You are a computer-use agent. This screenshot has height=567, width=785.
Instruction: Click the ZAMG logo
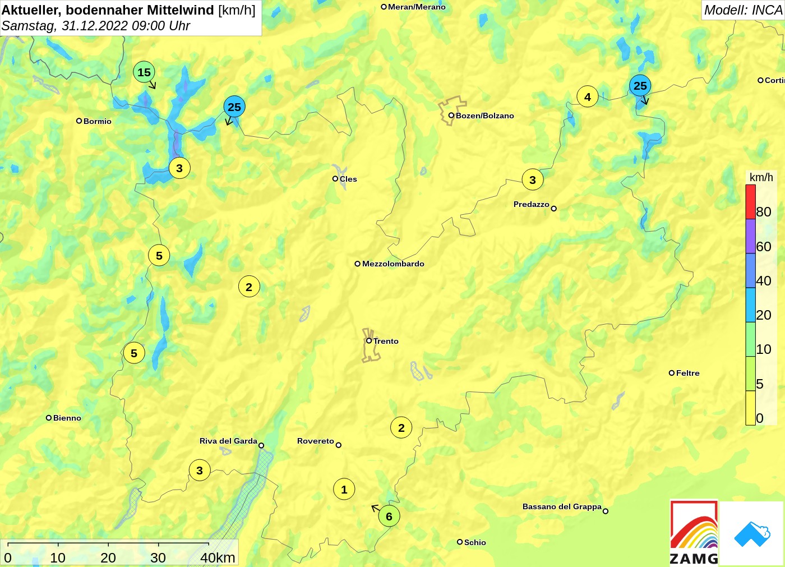coord(694,532)
